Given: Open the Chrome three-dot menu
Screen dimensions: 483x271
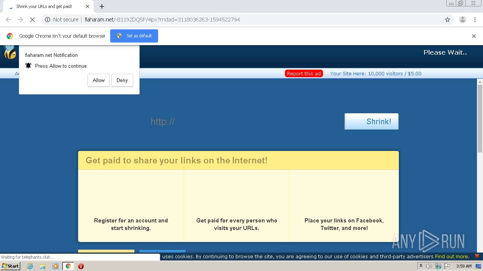Looking at the screenshot, I should pos(475,20).
